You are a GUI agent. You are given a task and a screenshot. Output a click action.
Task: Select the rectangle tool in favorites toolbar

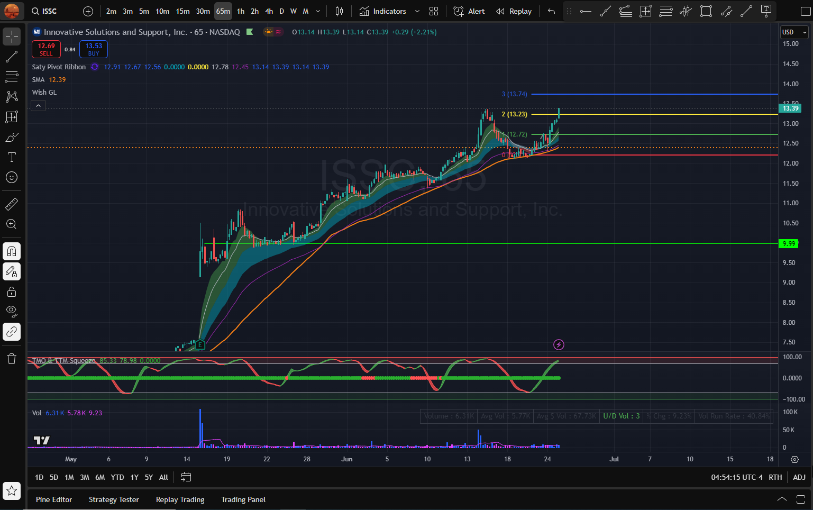706,11
